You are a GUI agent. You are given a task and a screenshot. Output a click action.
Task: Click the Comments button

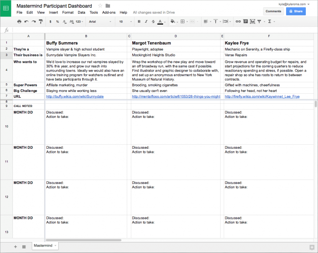[273, 11]
